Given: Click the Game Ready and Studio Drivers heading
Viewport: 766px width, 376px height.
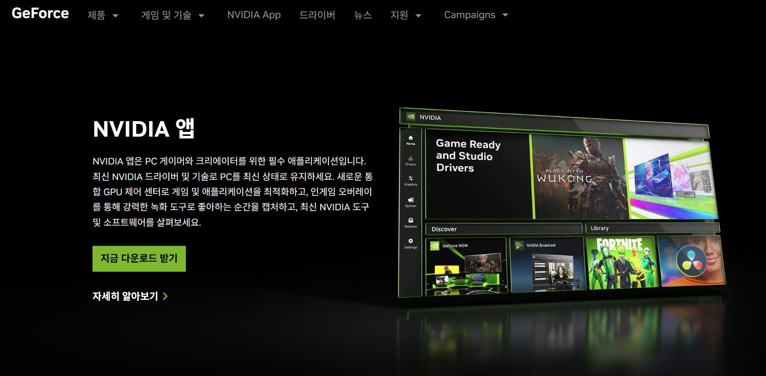Looking at the screenshot, I should [x=468, y=156].
